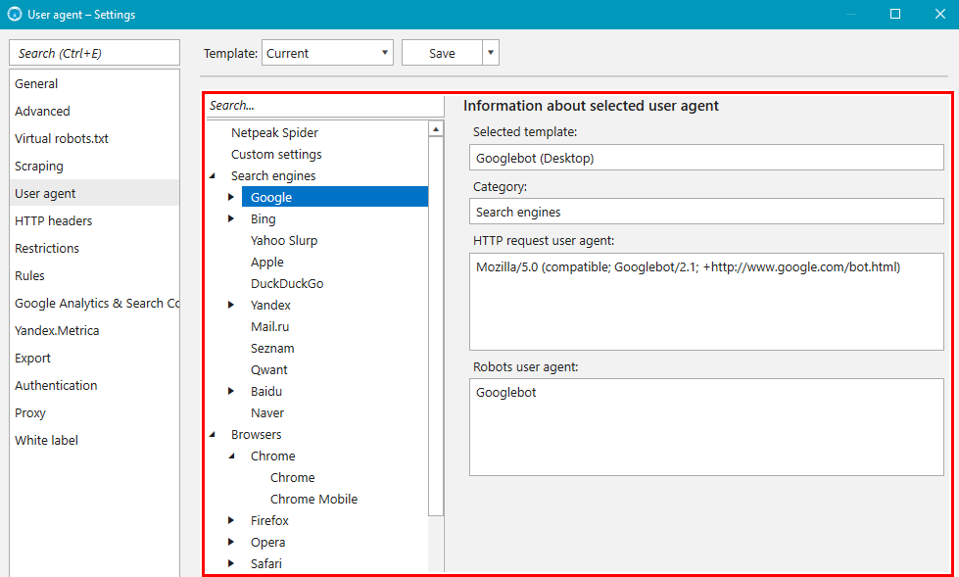Click the tree scrollbar up arrow

[x=436, y=129]
